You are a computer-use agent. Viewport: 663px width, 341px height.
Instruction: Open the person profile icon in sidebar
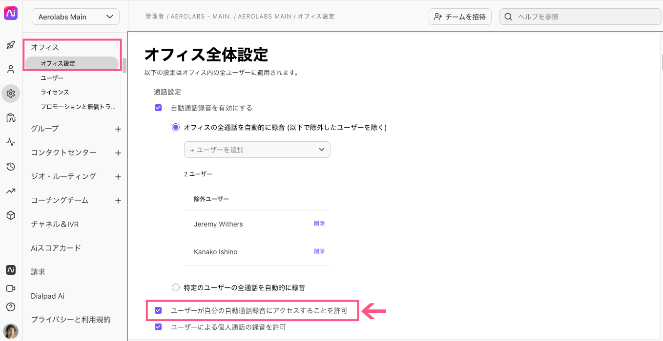[x=11, y=69]
